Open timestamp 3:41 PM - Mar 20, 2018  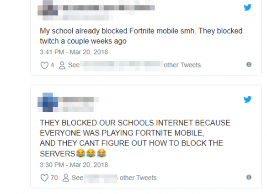pos(74,52)
